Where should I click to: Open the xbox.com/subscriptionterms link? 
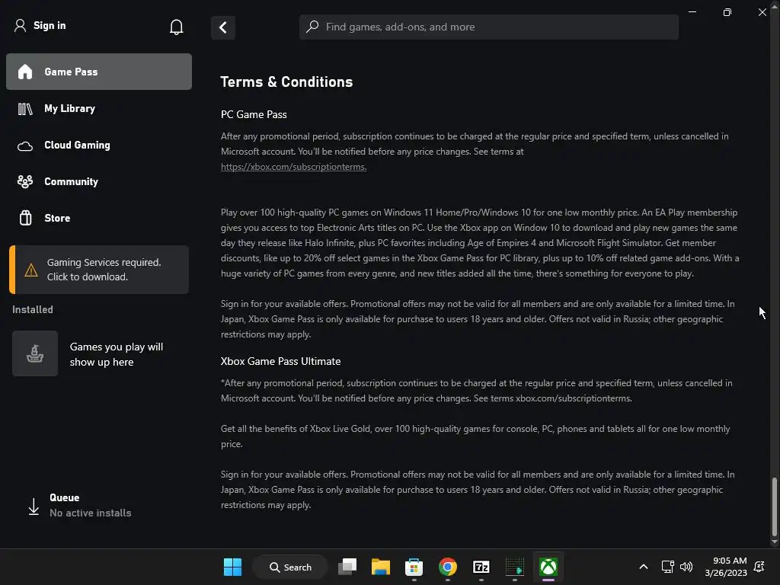(293, 167)
